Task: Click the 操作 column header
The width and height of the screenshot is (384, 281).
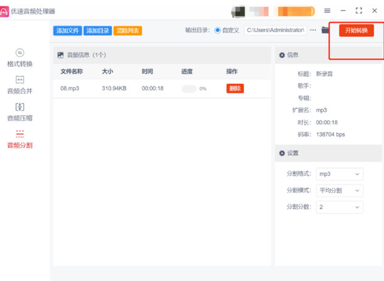Action: coord(232,71)
